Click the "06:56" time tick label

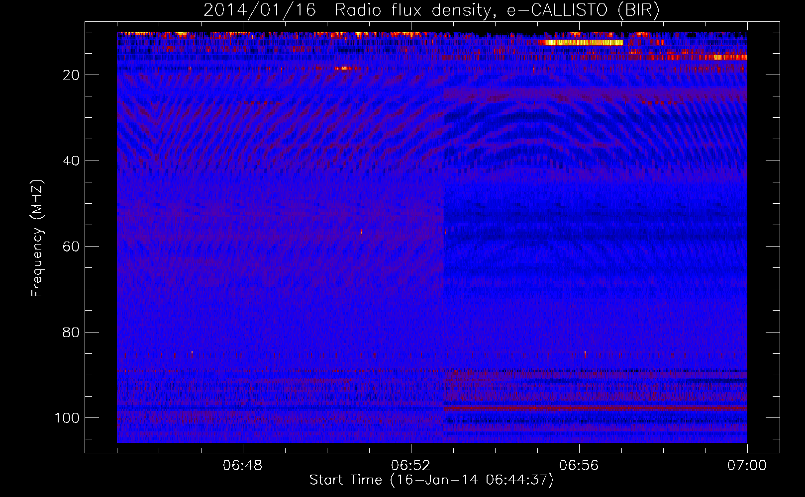(579, 466)
